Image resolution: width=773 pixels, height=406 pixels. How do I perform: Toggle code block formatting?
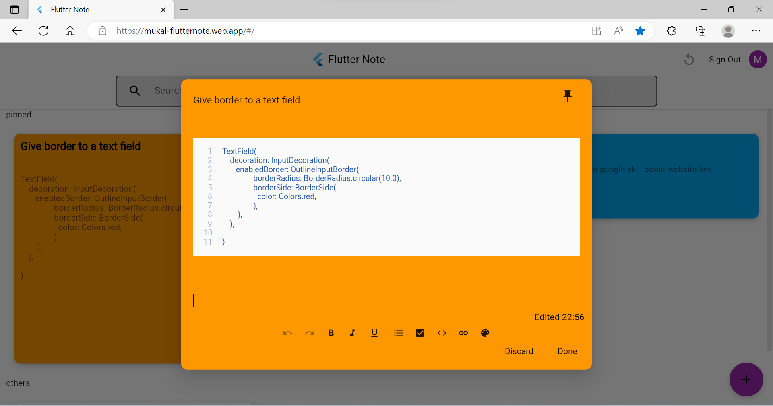442,333
